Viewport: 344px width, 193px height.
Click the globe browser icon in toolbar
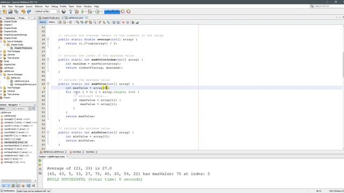tap(63, 11)
